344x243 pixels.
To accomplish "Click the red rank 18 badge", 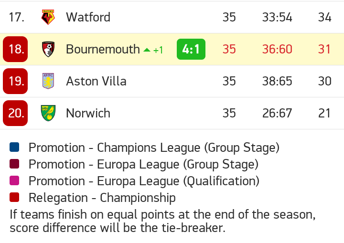I will (15, 49).
